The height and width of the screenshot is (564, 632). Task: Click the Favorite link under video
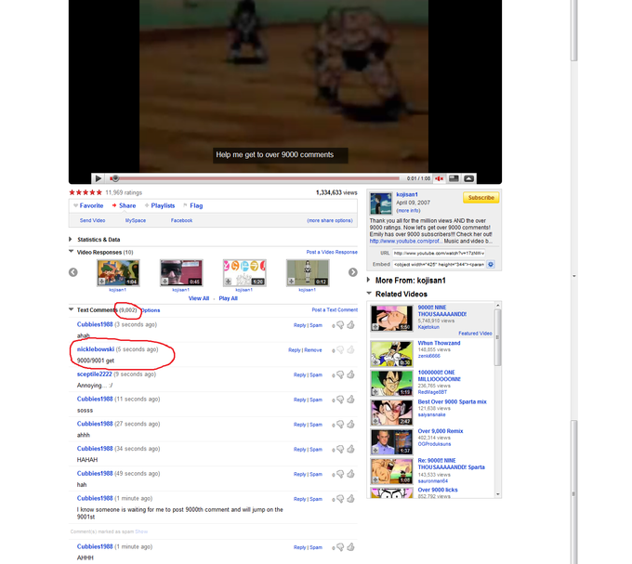click(x=91, y=205)
